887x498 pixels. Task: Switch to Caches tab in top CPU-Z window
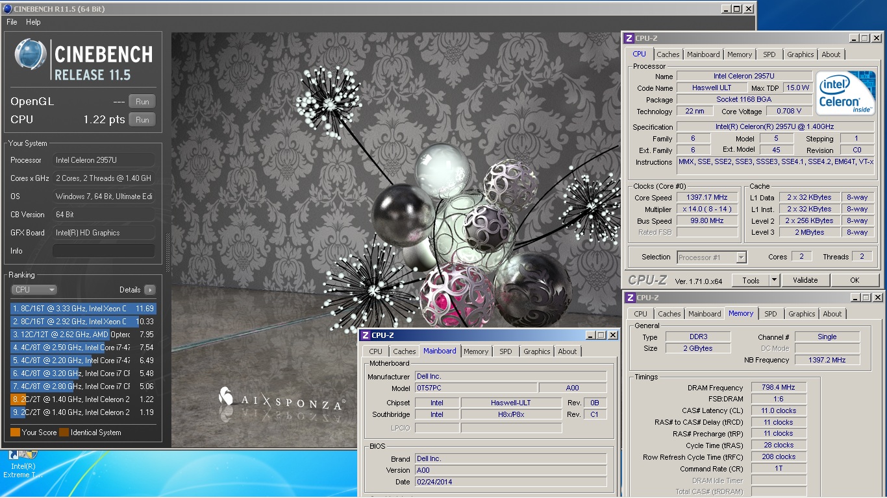(x=668, y=54)
